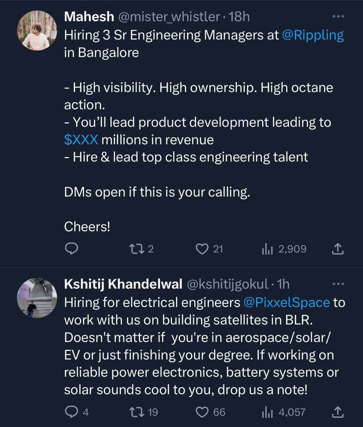Image resolution: width=363 pixels, height=427 pixels.
Task: Open Kshitij Khandelwal's profile picture
Action: 37,298
